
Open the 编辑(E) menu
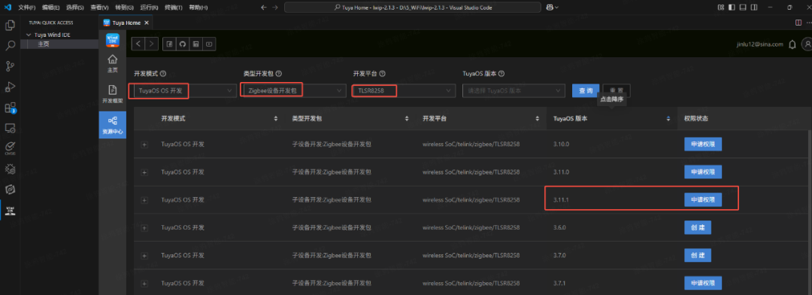click(x=51, y=8)
